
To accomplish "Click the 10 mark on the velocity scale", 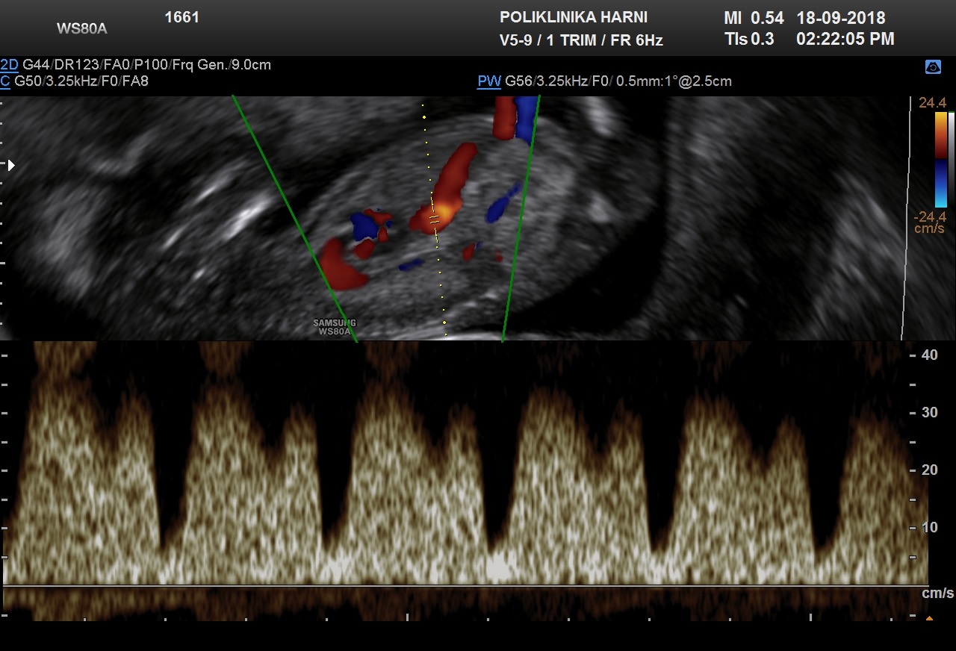I will [x=929, y=527].
